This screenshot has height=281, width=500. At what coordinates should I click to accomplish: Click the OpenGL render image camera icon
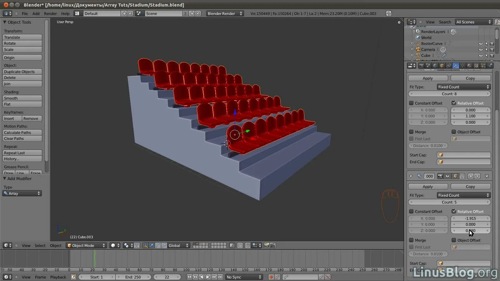click(266, 245)
